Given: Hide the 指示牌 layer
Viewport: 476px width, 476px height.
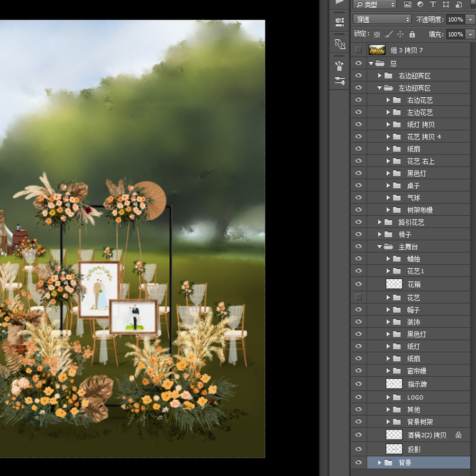Looking at the screenshot, I should coord(359,383).
